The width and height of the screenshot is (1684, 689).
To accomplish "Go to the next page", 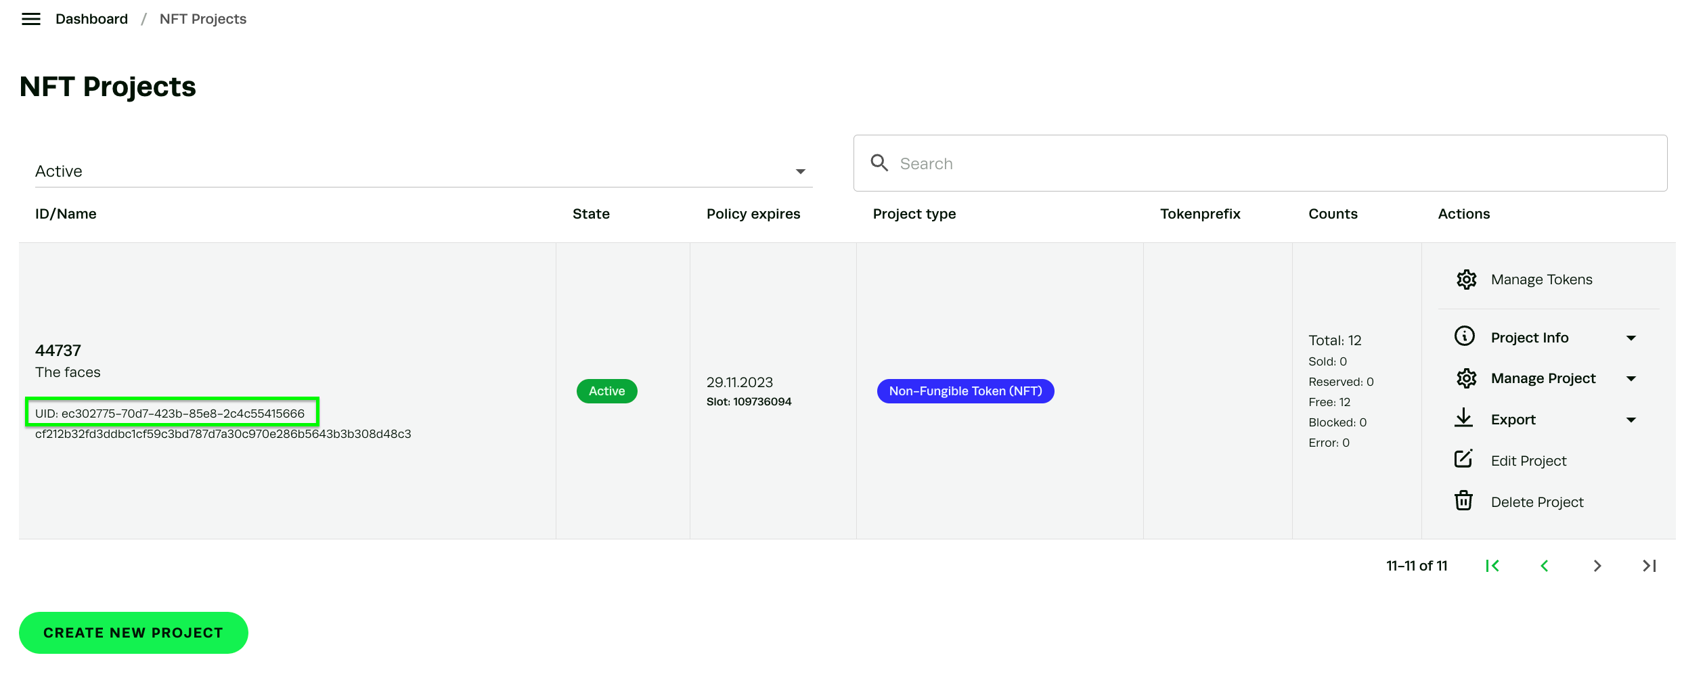I will [x=1597, y=566].
